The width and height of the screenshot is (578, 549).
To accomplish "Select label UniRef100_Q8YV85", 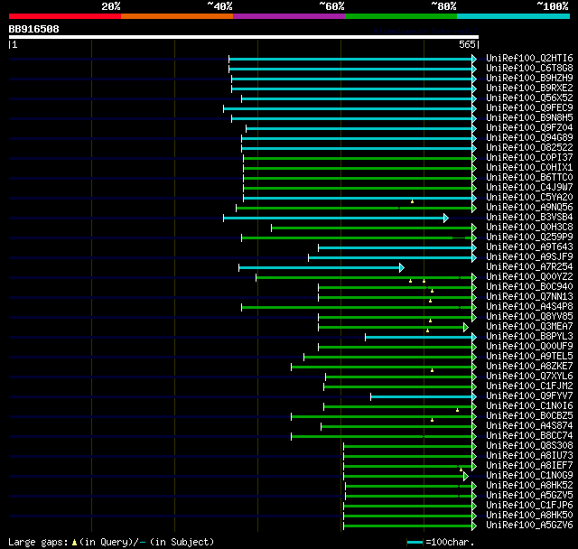I will [x=529, y=317].
